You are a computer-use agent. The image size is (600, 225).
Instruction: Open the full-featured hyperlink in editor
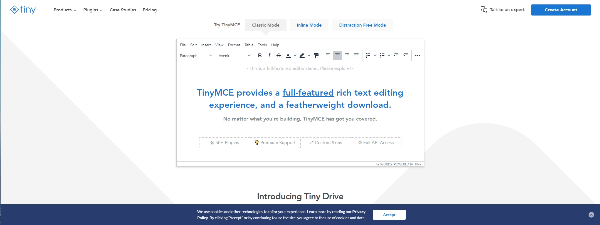(308, 93)
